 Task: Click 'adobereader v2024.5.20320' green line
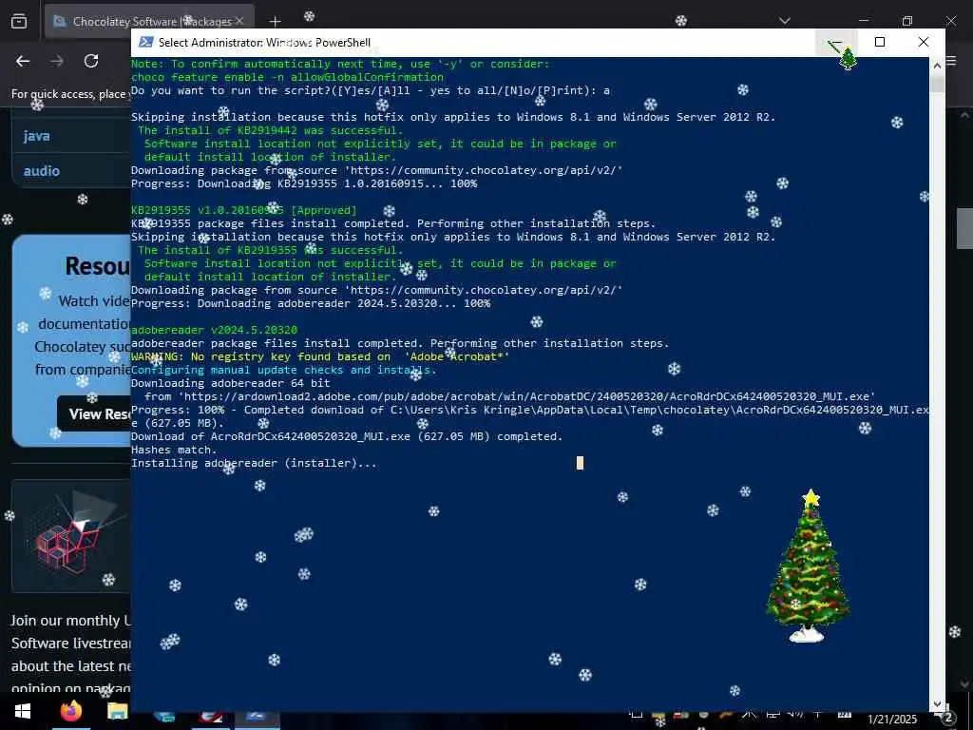point(214,330)
